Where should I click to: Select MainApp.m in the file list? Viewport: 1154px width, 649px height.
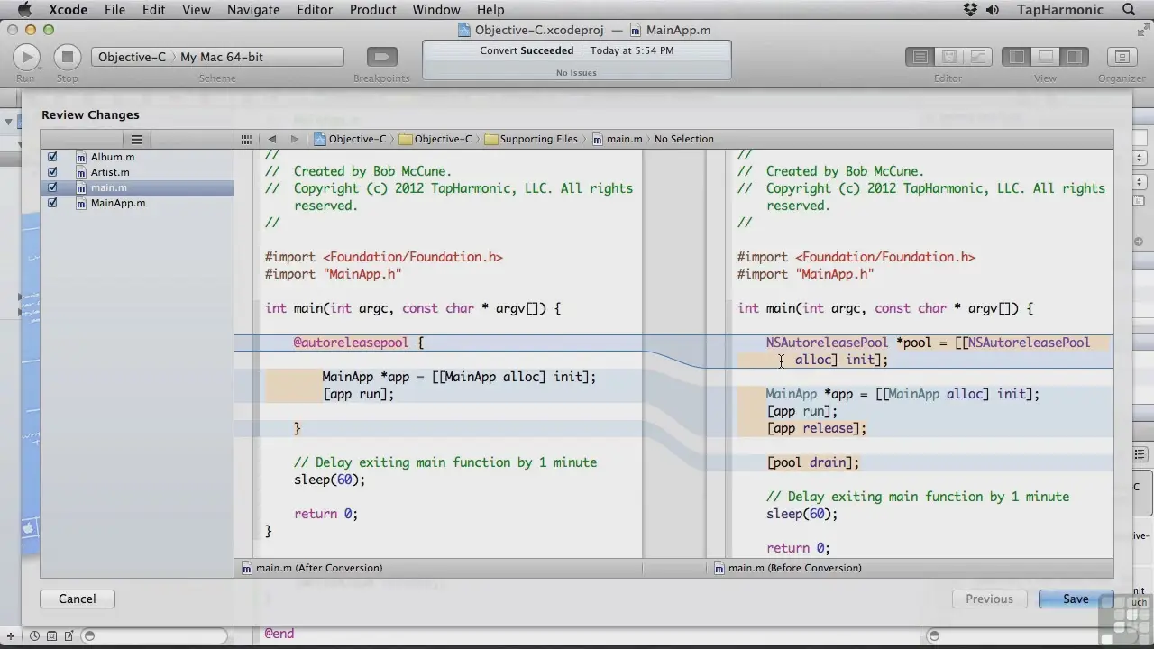coord(118,203)
